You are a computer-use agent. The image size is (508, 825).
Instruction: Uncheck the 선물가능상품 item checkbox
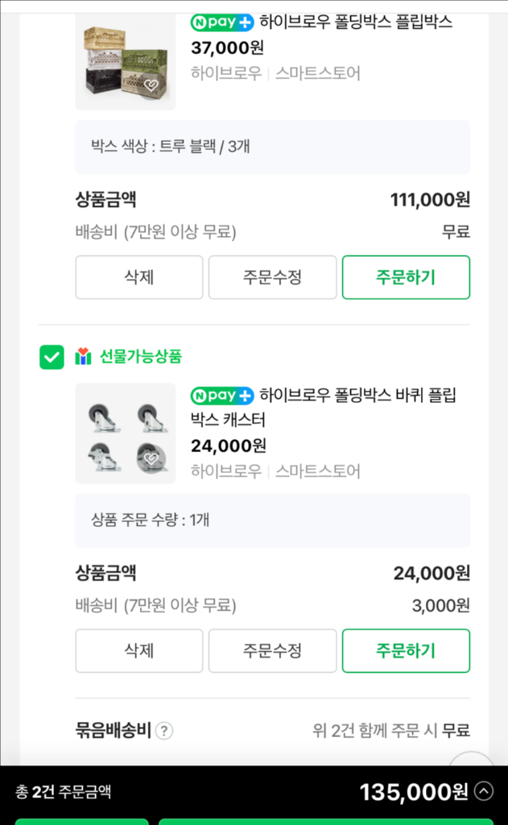point(52,355)
